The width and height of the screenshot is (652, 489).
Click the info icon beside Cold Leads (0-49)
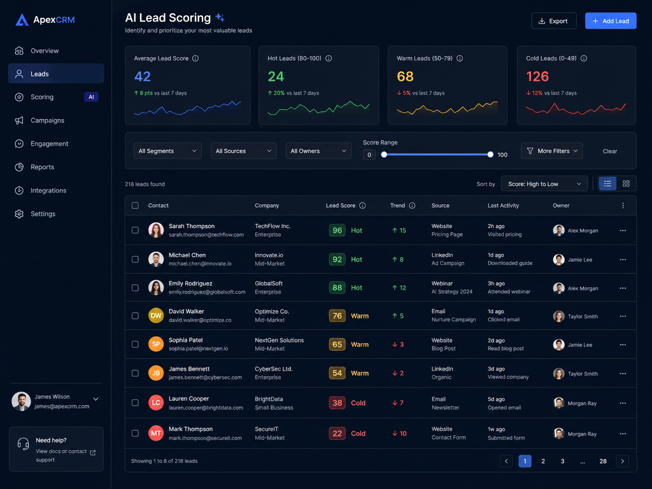coord(584,58)
